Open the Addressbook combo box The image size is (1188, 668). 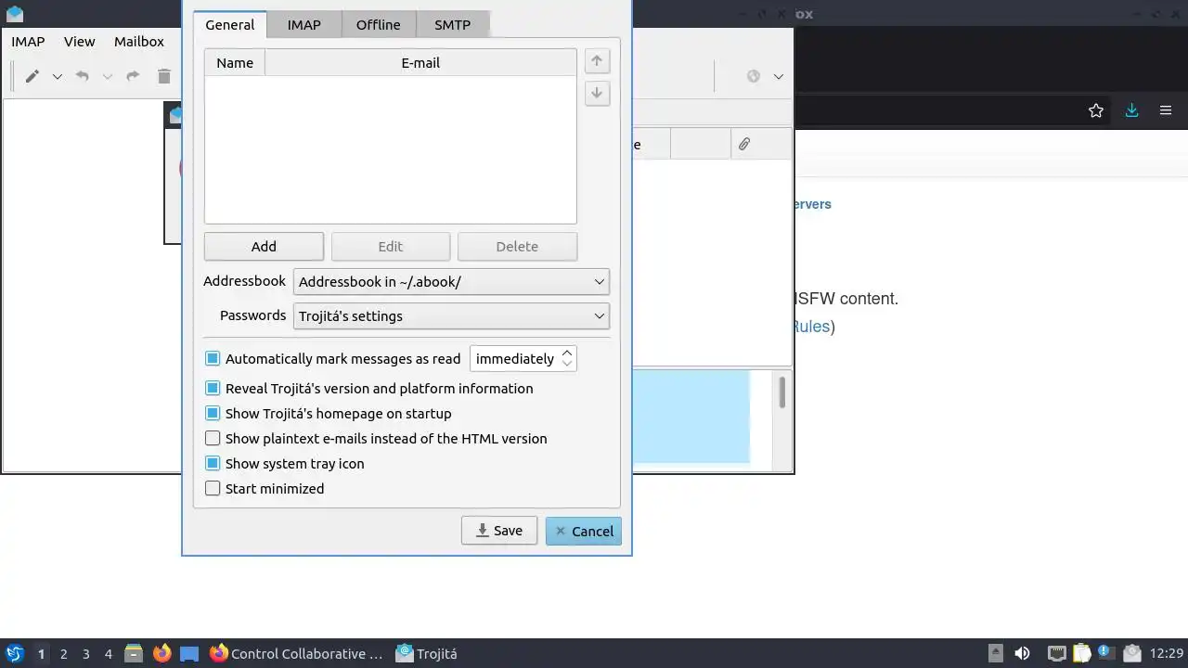(x=451, y=282)
